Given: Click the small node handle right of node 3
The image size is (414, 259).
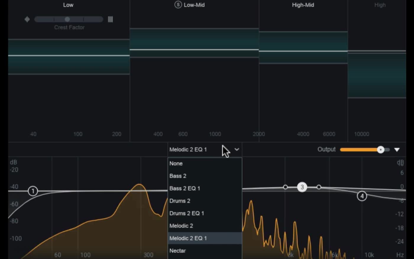Looking at the screenshot, I should [x=319, y=187].
